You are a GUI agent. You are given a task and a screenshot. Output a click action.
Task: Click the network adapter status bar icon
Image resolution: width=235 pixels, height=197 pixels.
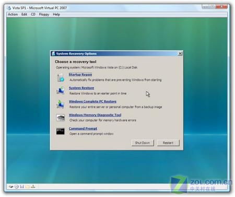(33, 187)
